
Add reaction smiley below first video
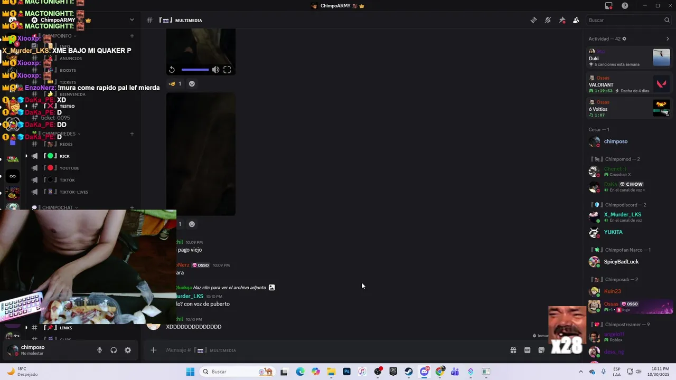192,83
